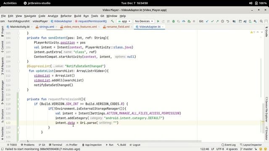Open Git Show History clock icon
The height and width of the screenshot is (151, 269).
pyautogui.click(x=222, y=21)
